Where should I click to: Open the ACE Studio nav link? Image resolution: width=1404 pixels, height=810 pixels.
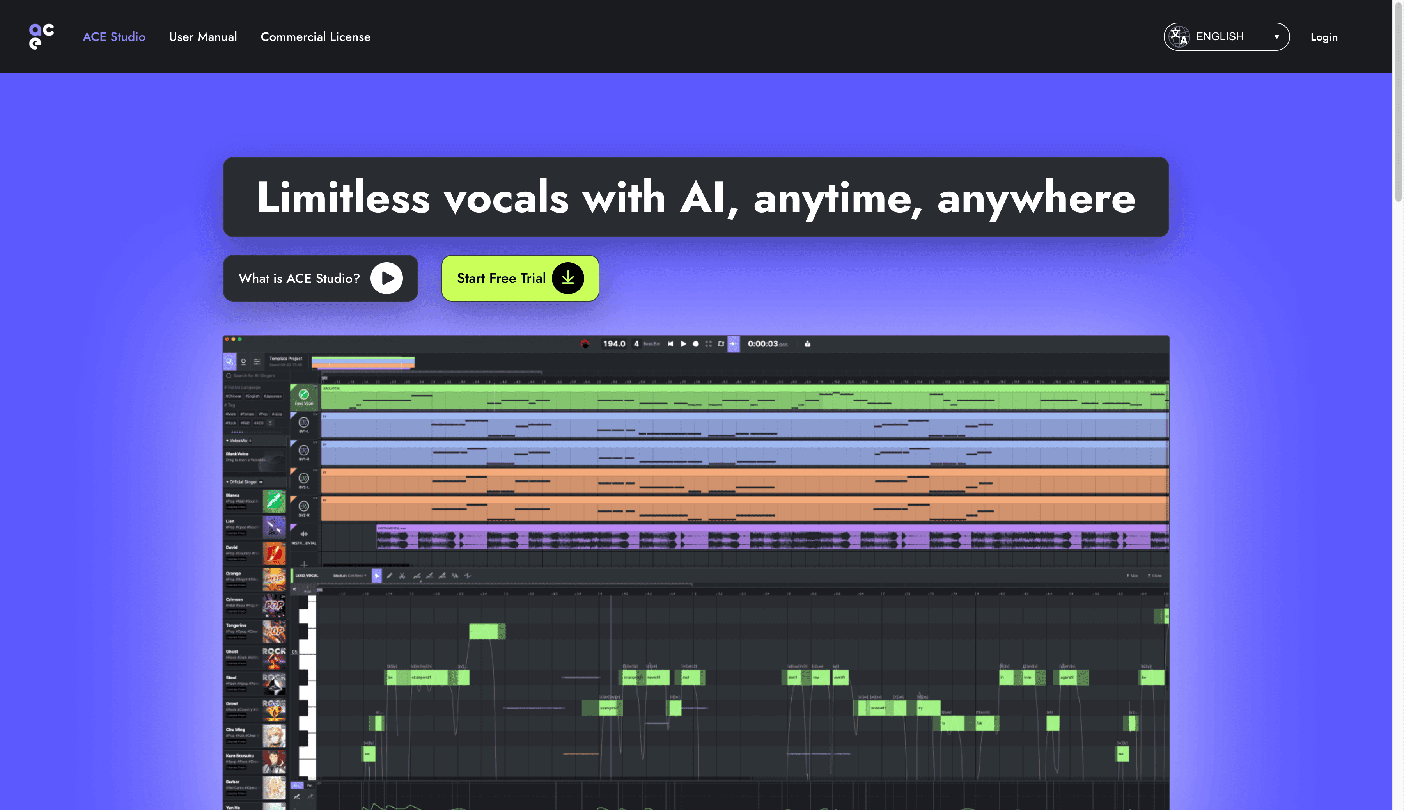(x=114, y=37)
